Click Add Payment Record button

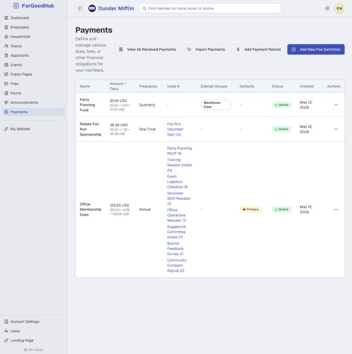258,49
